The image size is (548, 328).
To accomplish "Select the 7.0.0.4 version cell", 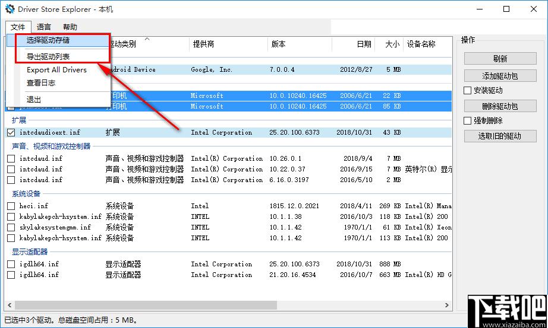I will (x=282, y=70).
